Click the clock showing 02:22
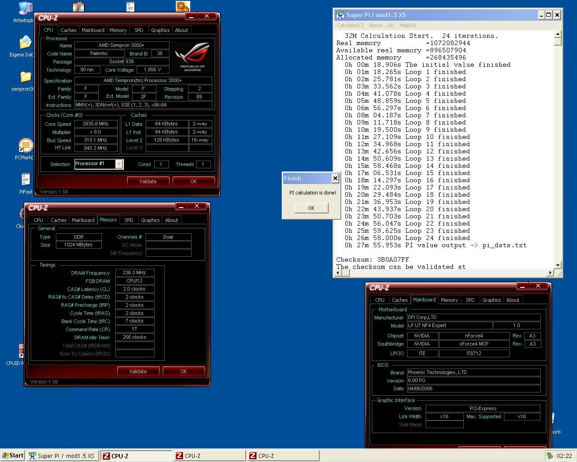The width and height of the screenshot is (577, 462). click(x=564, y=456)
